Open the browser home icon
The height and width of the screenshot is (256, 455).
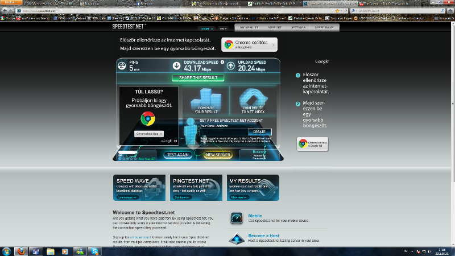[x=450, y=11]
